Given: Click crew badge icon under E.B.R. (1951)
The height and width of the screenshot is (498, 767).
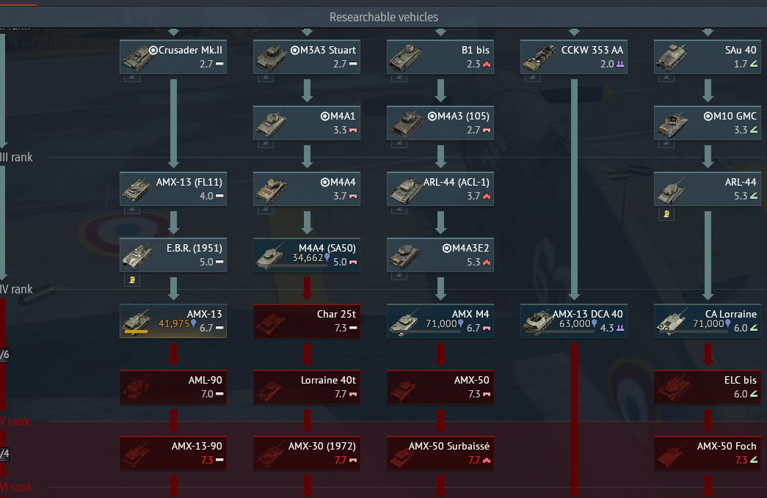Looking at the screenshot, I should pos(132,279).
